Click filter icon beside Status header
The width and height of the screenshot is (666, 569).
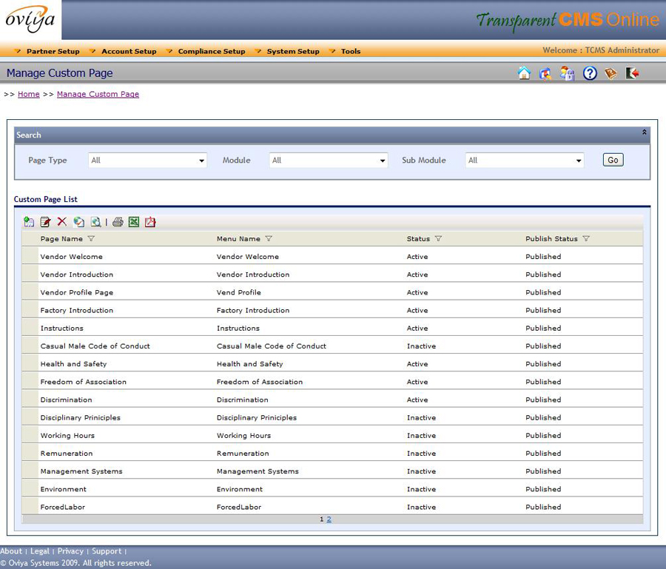[438, 239]
